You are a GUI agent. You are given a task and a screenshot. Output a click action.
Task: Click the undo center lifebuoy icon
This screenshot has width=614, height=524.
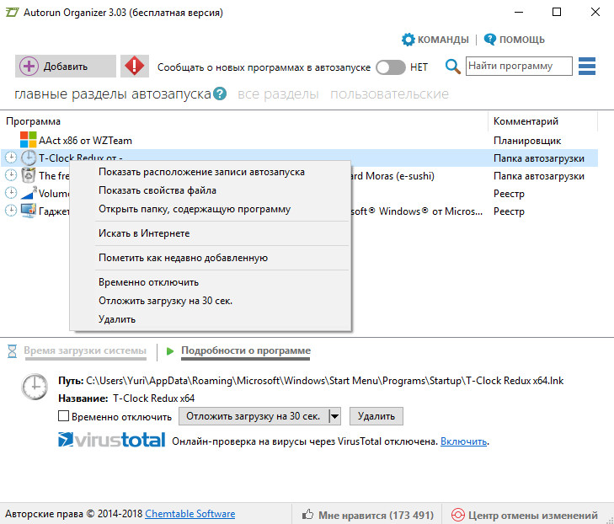pos(457,515)
